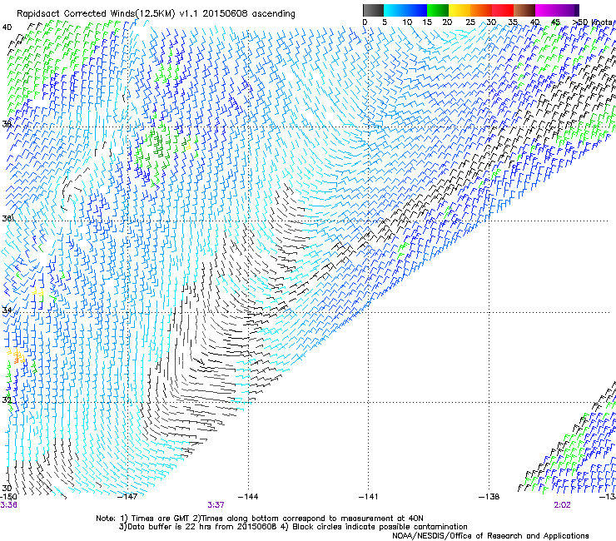616x541 pixels.
Task: Click the cyan 5-10 knots legend color
Action: pos(395,10)
